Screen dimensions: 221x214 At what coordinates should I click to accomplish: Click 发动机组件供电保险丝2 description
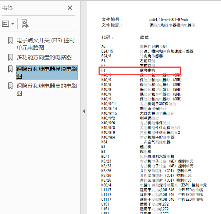160,132
